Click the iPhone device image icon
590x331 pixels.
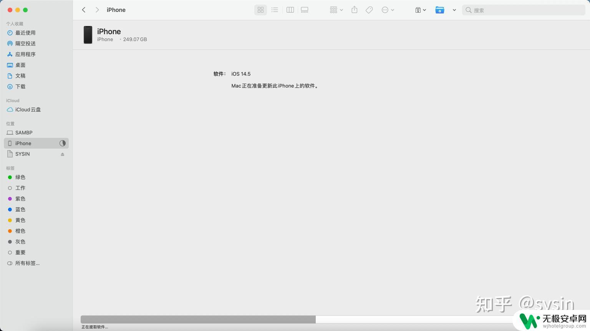pyautogui.click(x=88, y=35)
